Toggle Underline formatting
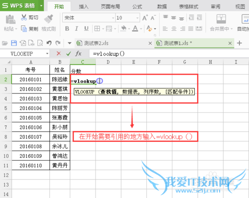Screen dimensions: 249x198 click(x=86, y=29)
